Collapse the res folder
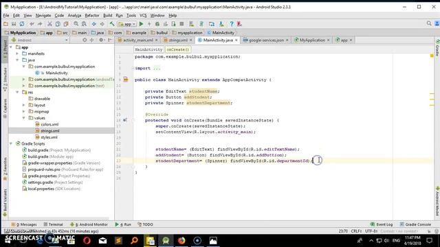Screen dimensions: 440x247 click(x=17, y=92)
